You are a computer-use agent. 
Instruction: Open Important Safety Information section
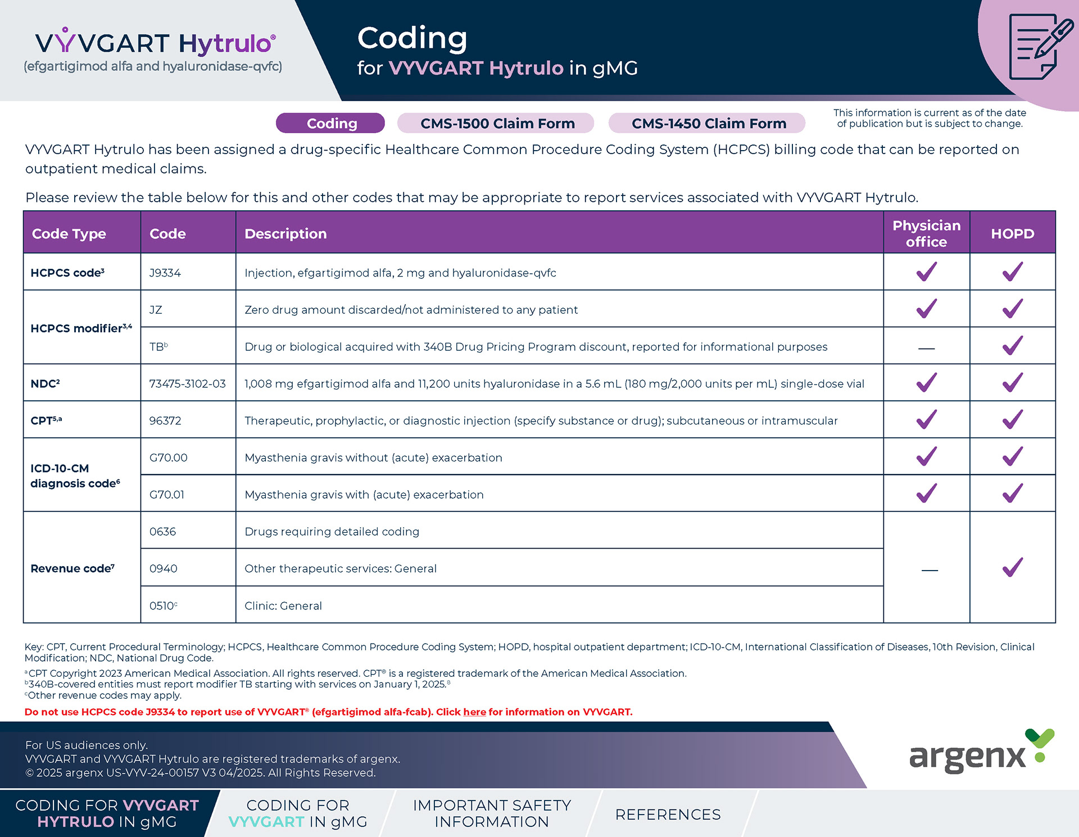(492, 813)
